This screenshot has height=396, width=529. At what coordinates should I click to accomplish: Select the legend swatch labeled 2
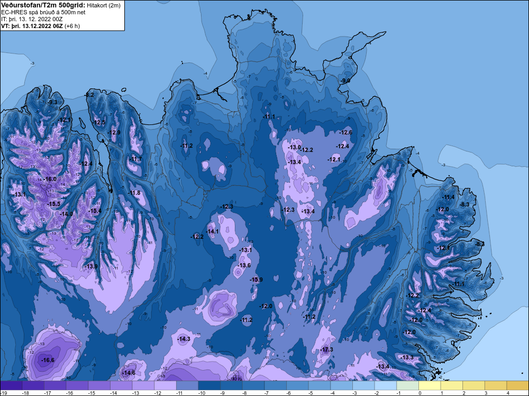click(x=473, y=385)
